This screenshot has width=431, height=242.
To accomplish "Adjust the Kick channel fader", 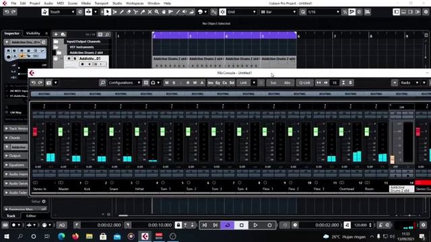I will click(86, 132).
